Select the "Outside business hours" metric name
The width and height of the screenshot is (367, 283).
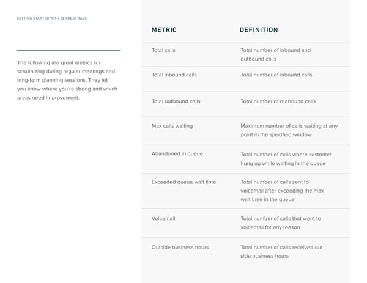coord(180,247)
